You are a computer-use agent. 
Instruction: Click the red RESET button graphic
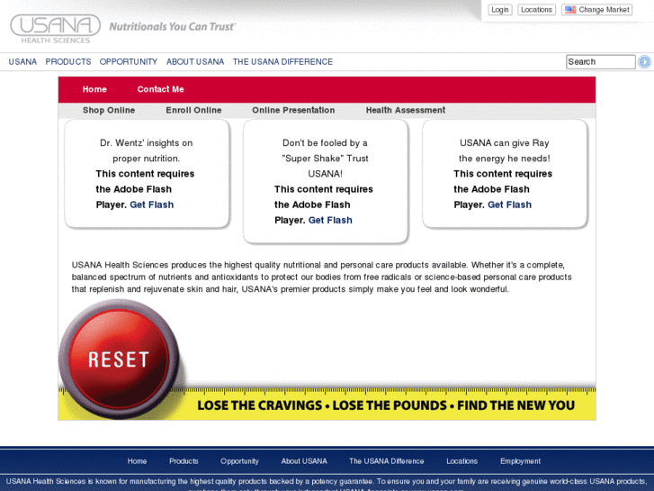(120, 359)
